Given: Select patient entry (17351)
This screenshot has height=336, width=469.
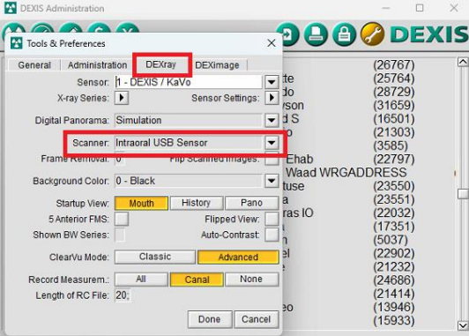Looking at the screenshot, I should 393,227.
